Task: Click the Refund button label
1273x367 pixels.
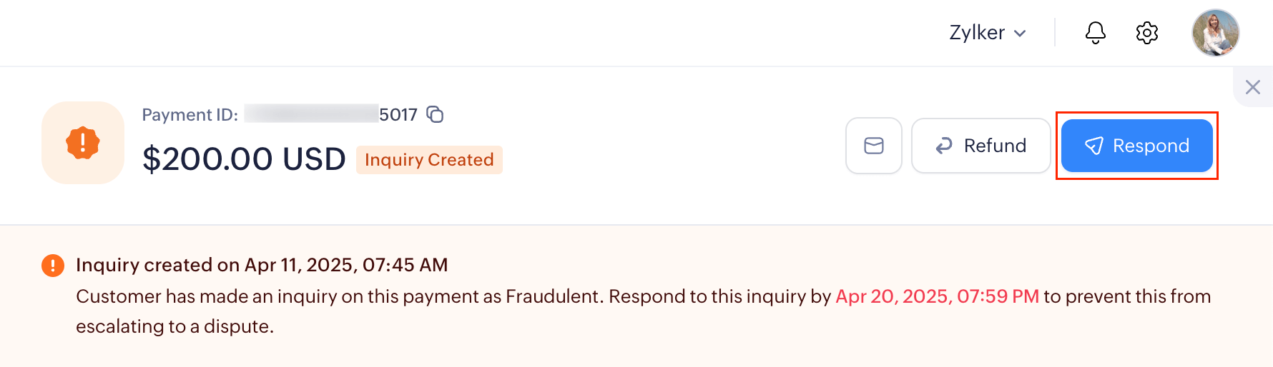Action: click(995, 146)
